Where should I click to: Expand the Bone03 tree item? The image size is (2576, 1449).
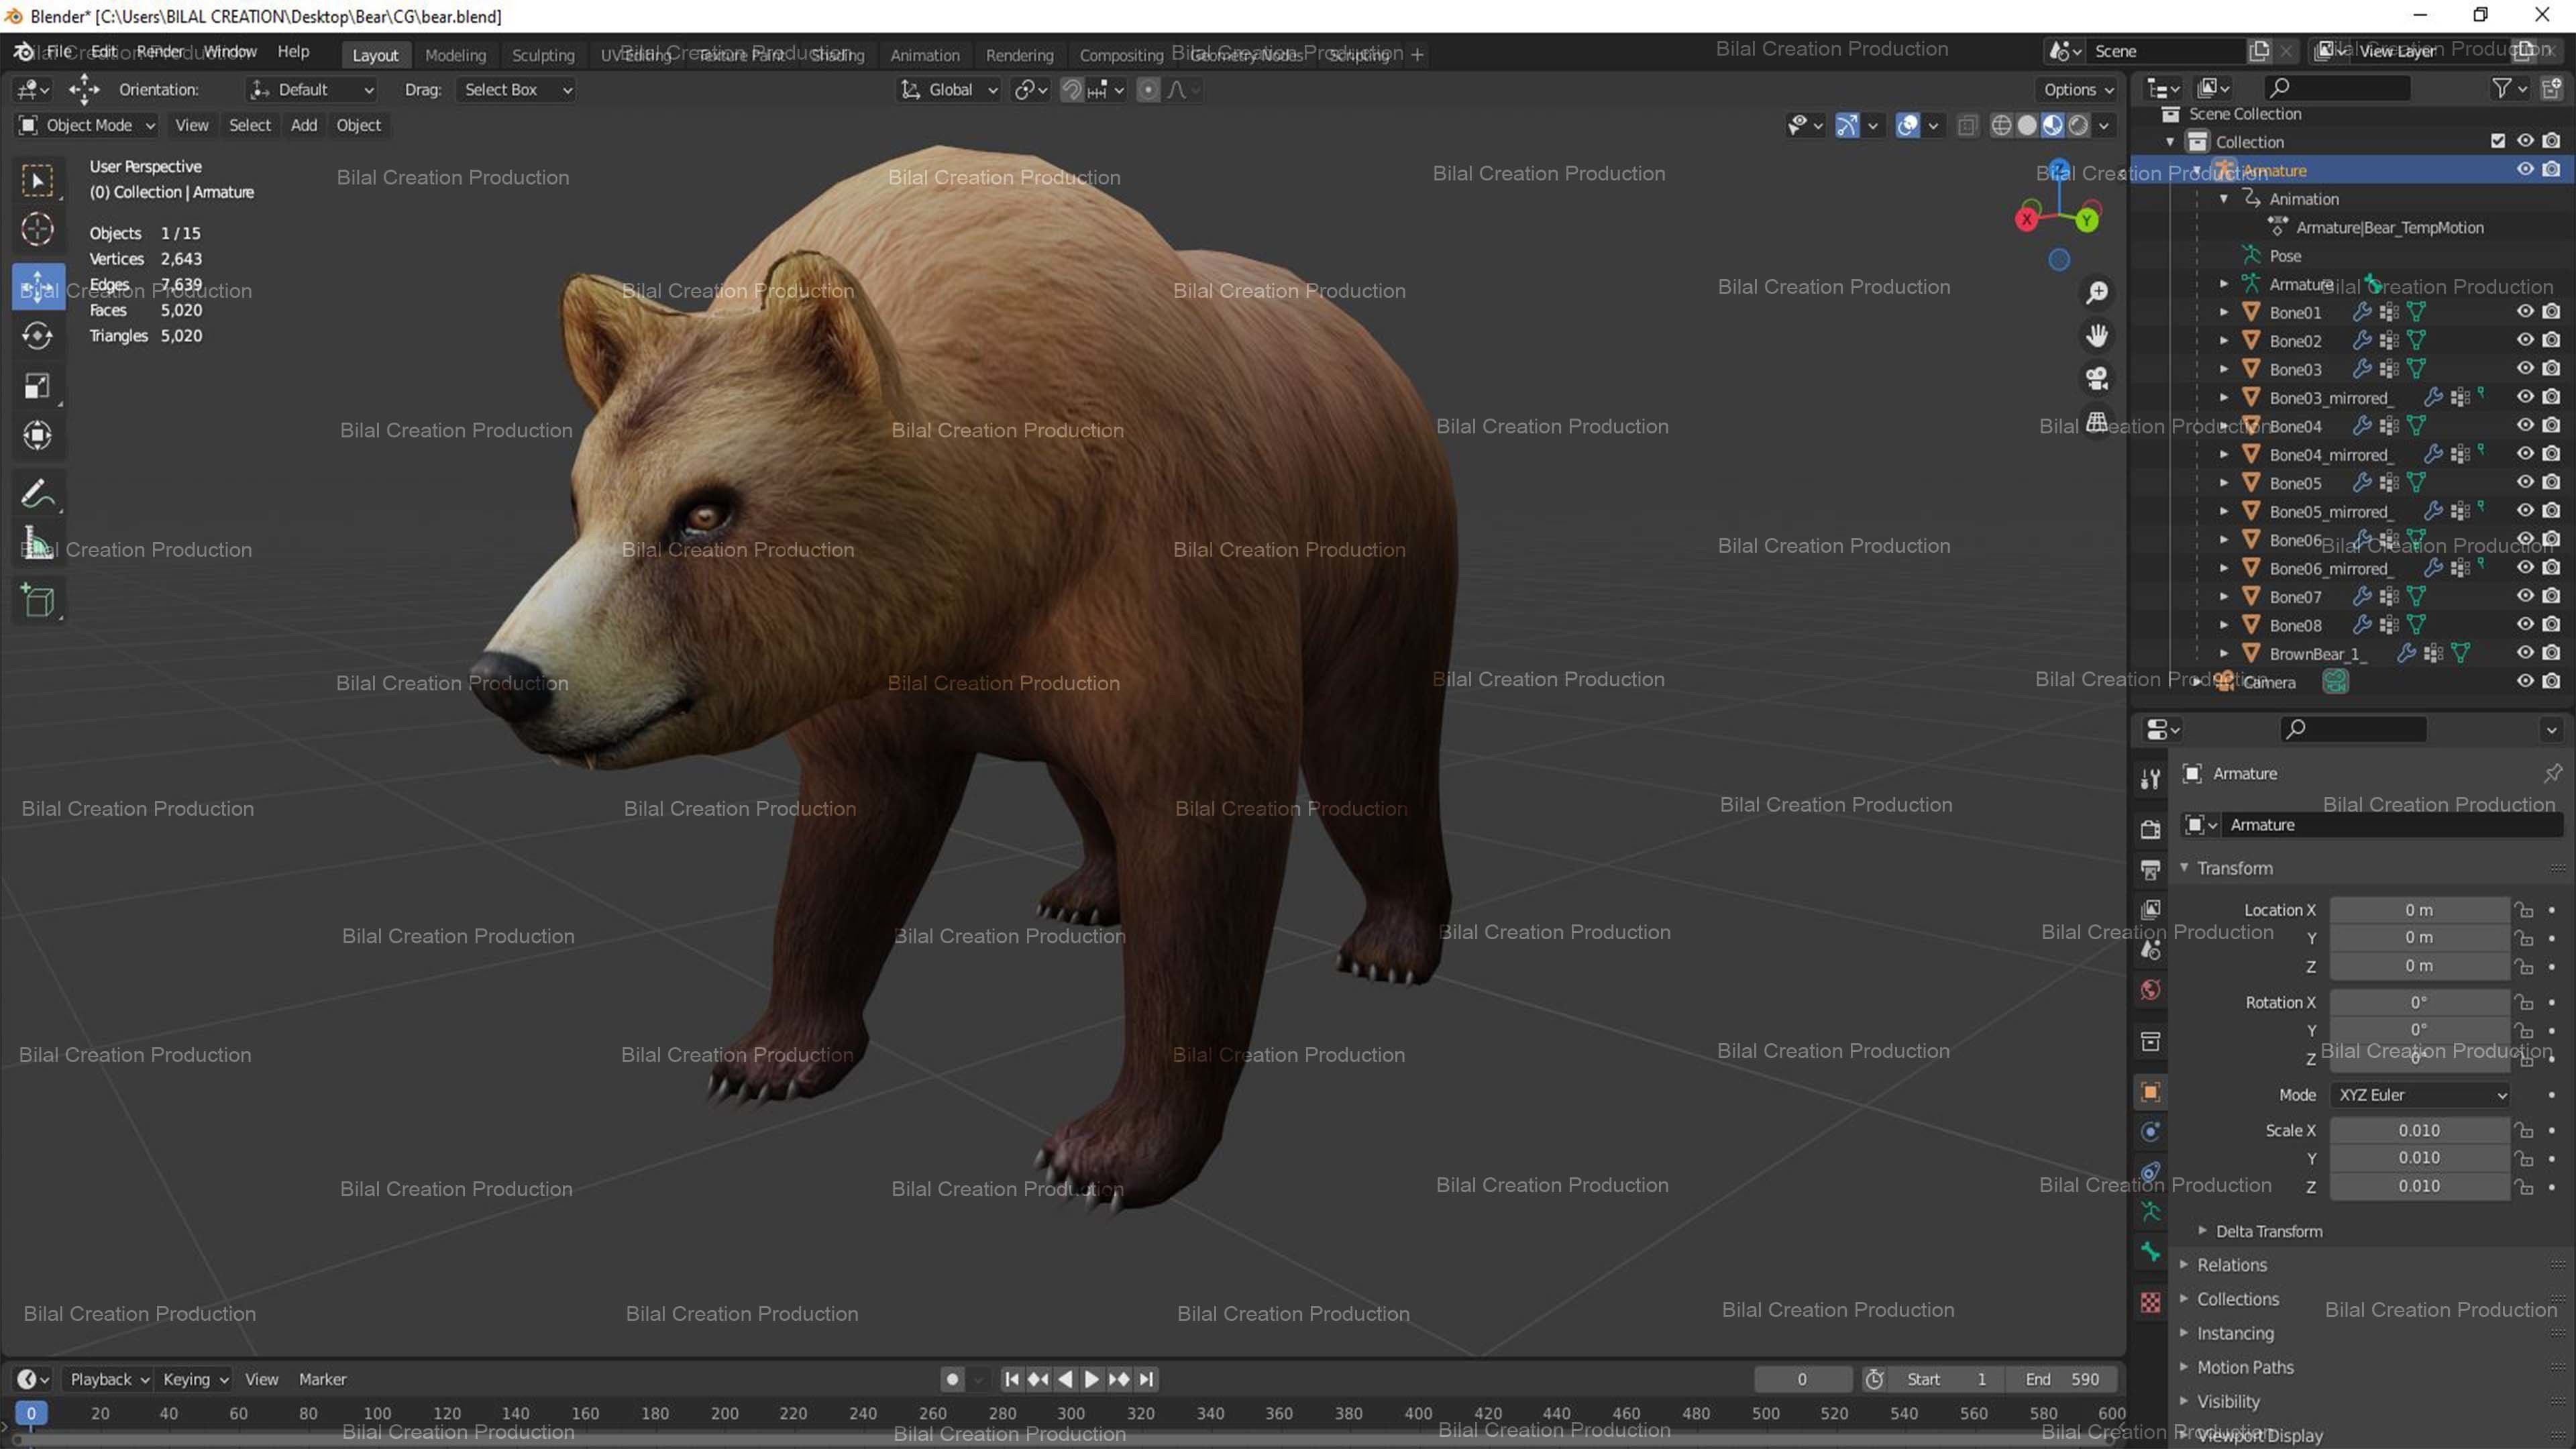click(x=2224, y=369)
